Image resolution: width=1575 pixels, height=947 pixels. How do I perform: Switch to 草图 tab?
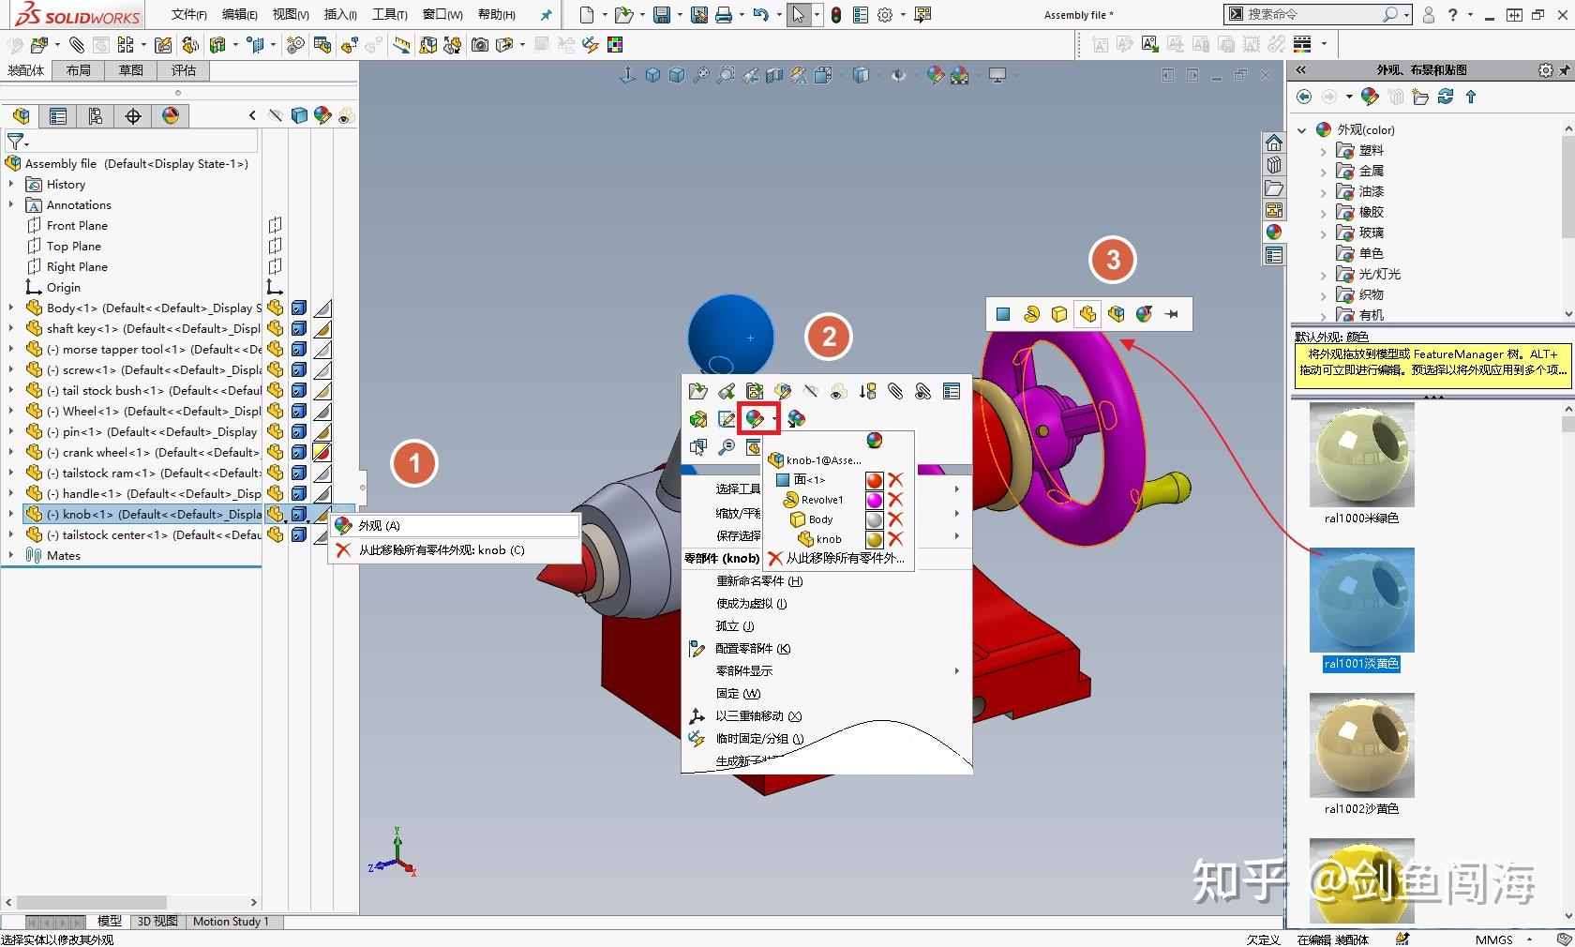(131, 70)
